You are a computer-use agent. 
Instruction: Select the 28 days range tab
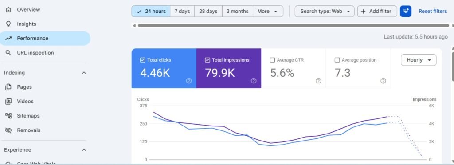tap(208, 11)
